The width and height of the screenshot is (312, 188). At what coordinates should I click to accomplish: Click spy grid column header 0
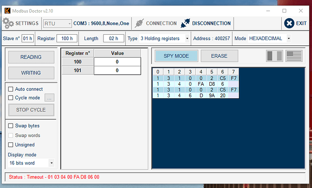158,72
